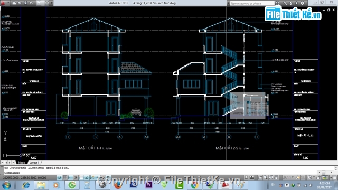Screen dimensions: 338x190
Task: Go to previous layout tab arrow
Action: 6,163
